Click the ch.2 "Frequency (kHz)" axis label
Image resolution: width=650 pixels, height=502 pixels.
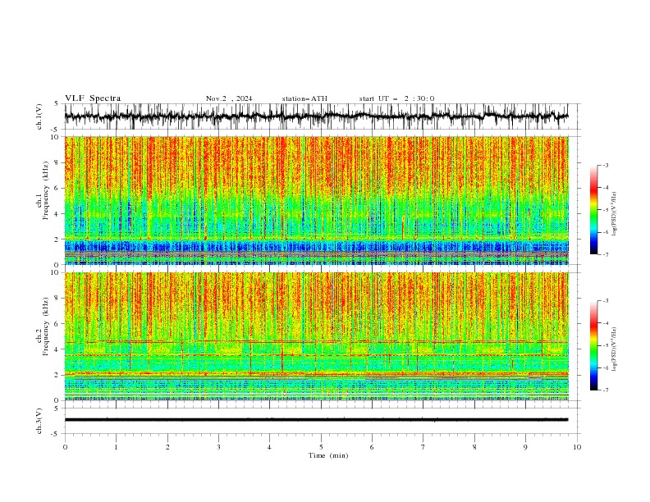[x=45, y=326]
